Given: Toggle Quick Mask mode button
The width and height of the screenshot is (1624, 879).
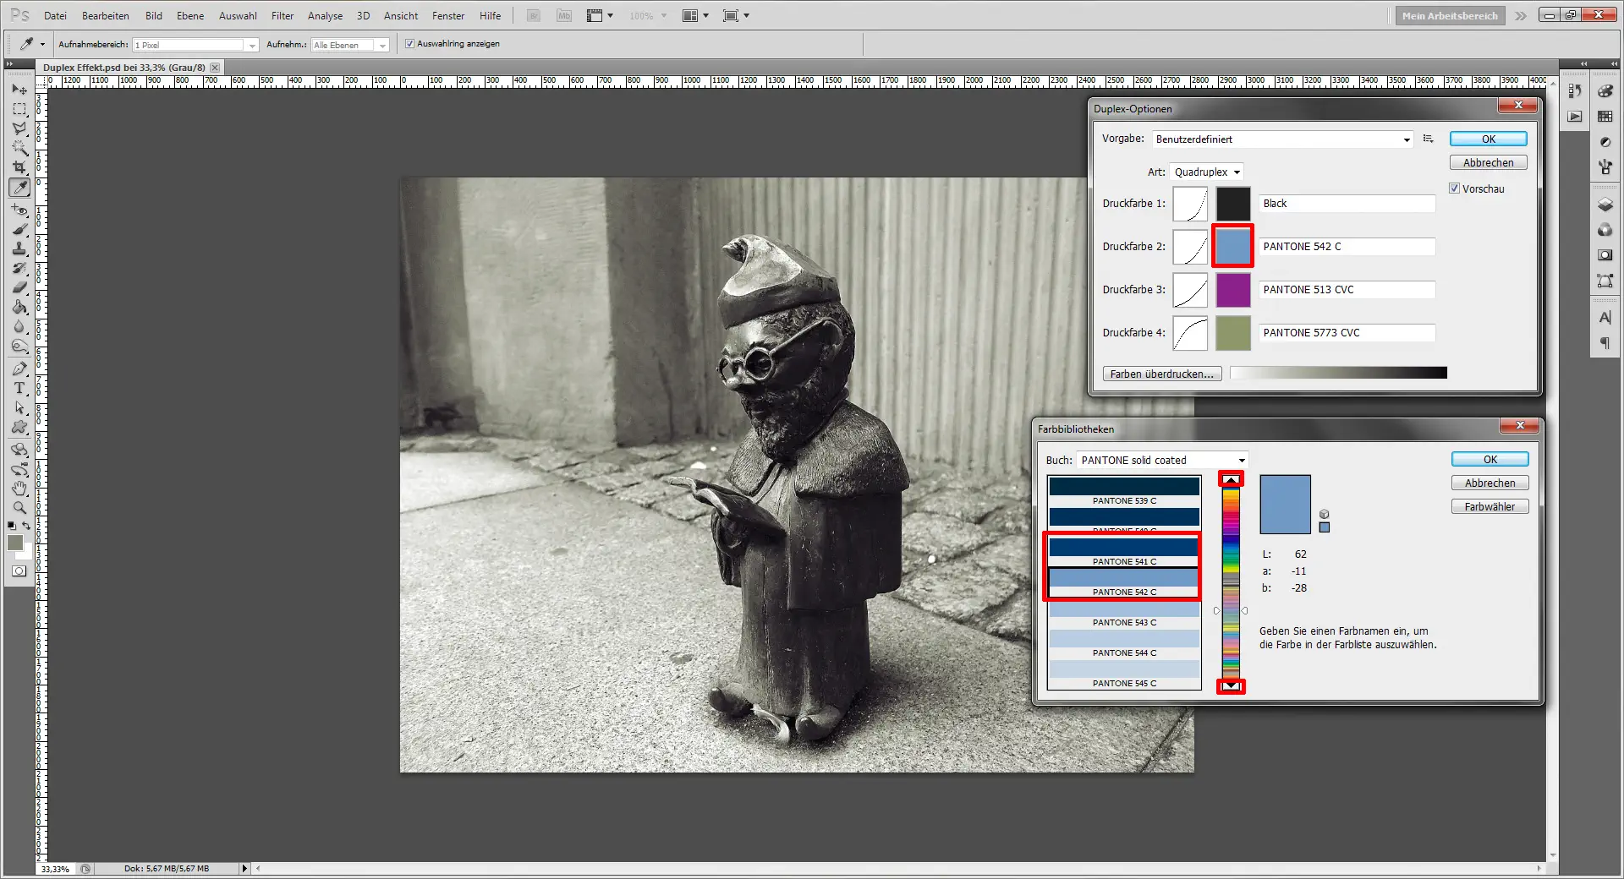Looking at the screenshot, I should pos(19,571).
